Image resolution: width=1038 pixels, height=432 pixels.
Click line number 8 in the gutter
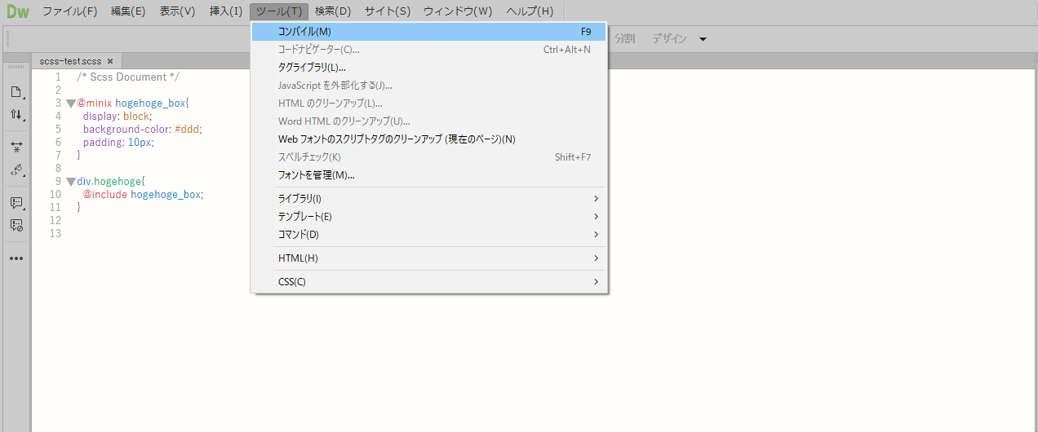point(58,169)
